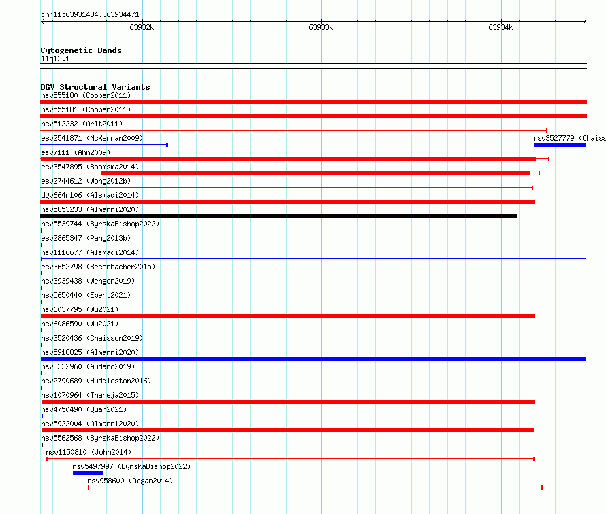
Task: Open the nsv3527779 variant label
Action: (x=569, y=138)
